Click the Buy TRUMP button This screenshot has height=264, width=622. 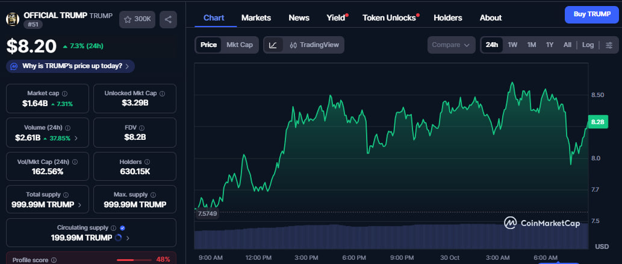pyautogui.click(x=591, y=14)
